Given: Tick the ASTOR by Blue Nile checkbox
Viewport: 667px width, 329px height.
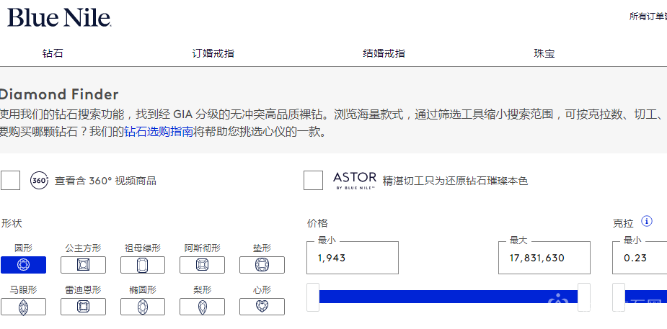Looking at the screenshot, I should coord(313,181).
